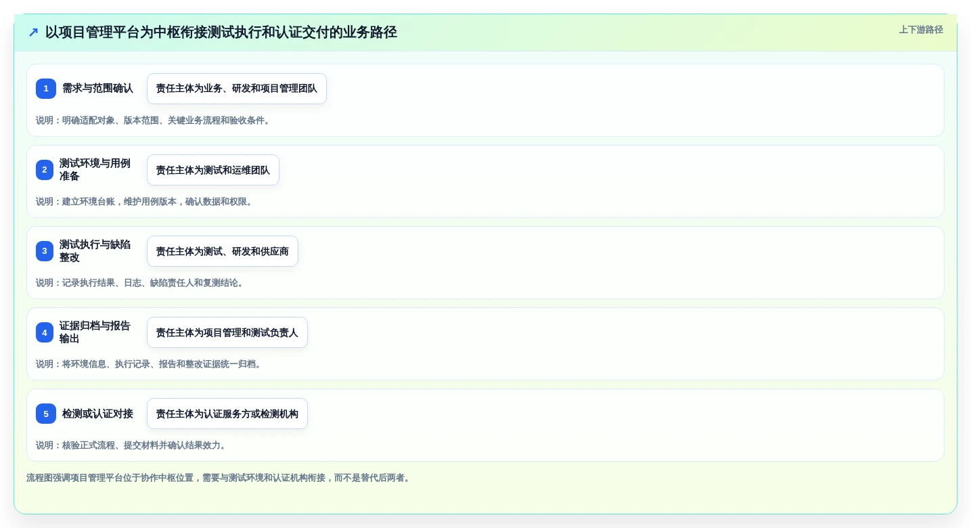Click the arrow icon beside the title
The image size is (971, 528).
pyautogui.click(x=33, y=32)
